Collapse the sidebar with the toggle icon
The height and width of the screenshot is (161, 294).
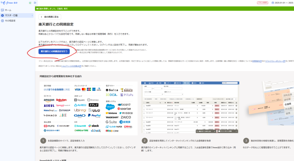coord(35,3)
